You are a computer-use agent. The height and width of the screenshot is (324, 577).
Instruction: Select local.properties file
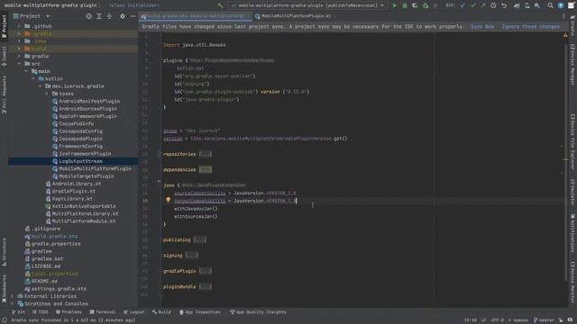54,274
